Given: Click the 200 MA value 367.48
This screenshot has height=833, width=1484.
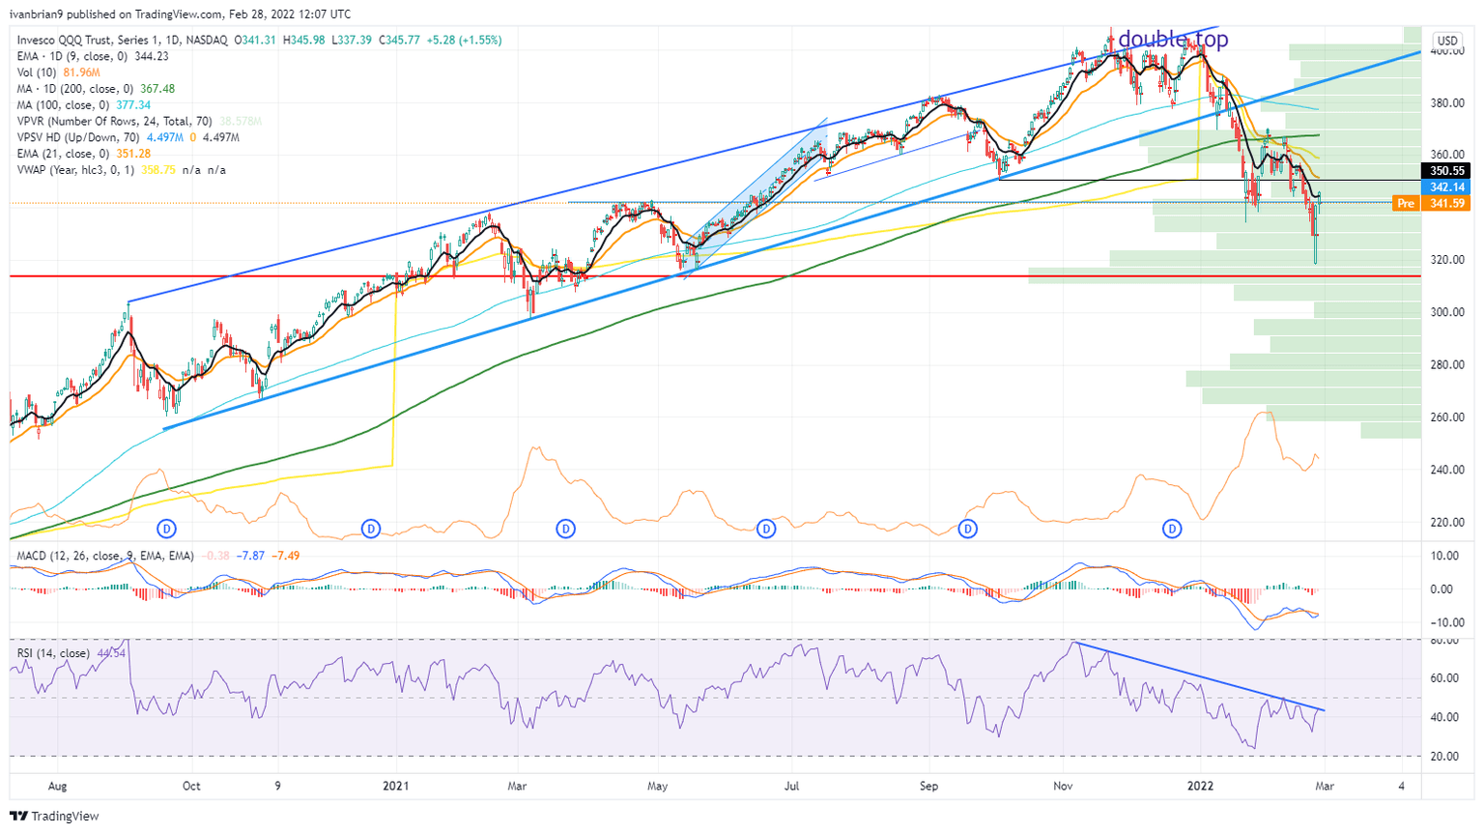Looking at the screenshot, I should tap(157, 89).
